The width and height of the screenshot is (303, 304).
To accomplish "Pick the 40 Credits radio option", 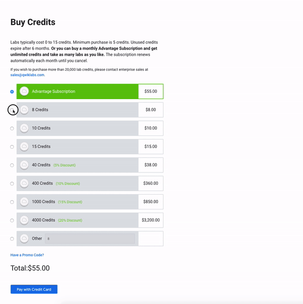I will [12, 165].
